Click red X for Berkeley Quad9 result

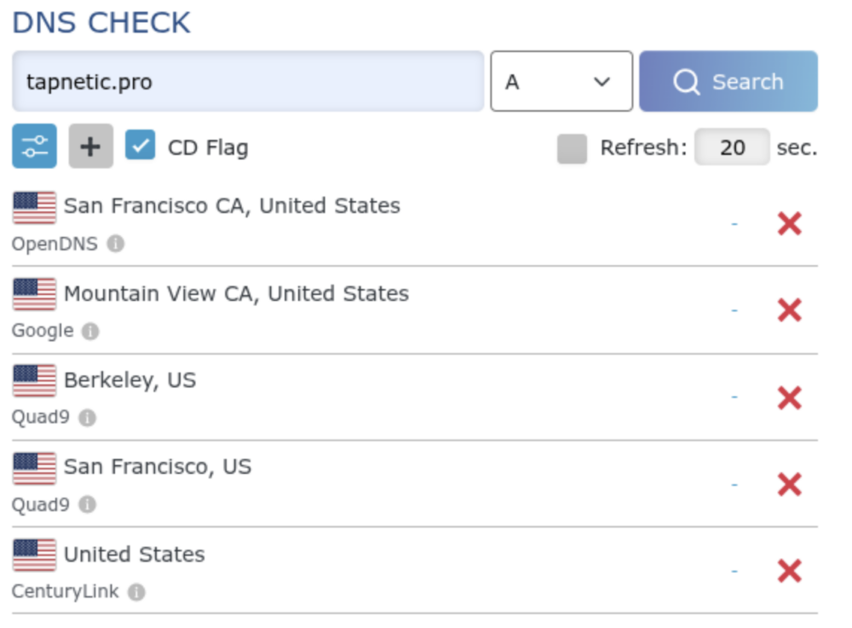(x=789, y=398)
